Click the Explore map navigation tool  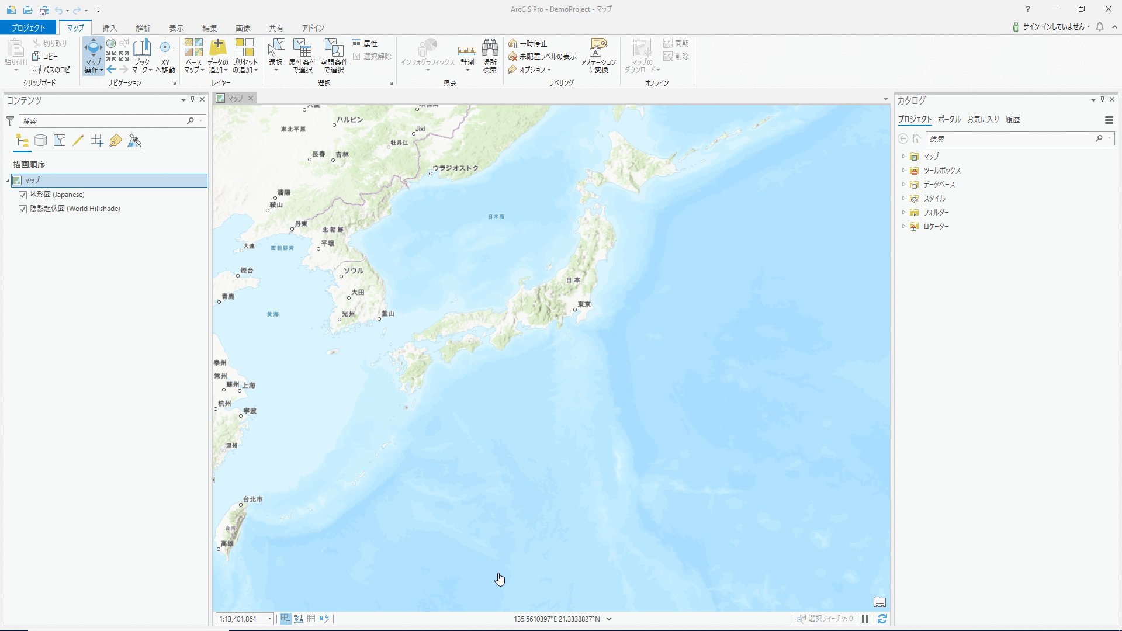(x=93, y=48)
